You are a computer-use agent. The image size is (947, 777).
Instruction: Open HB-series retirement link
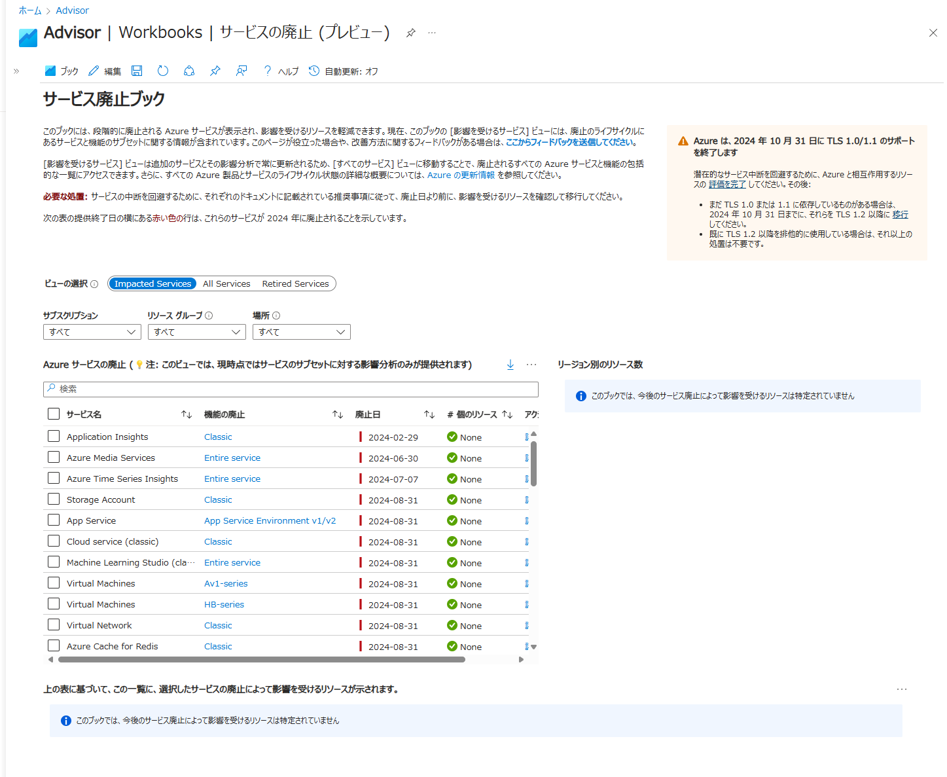coord(224,604)
